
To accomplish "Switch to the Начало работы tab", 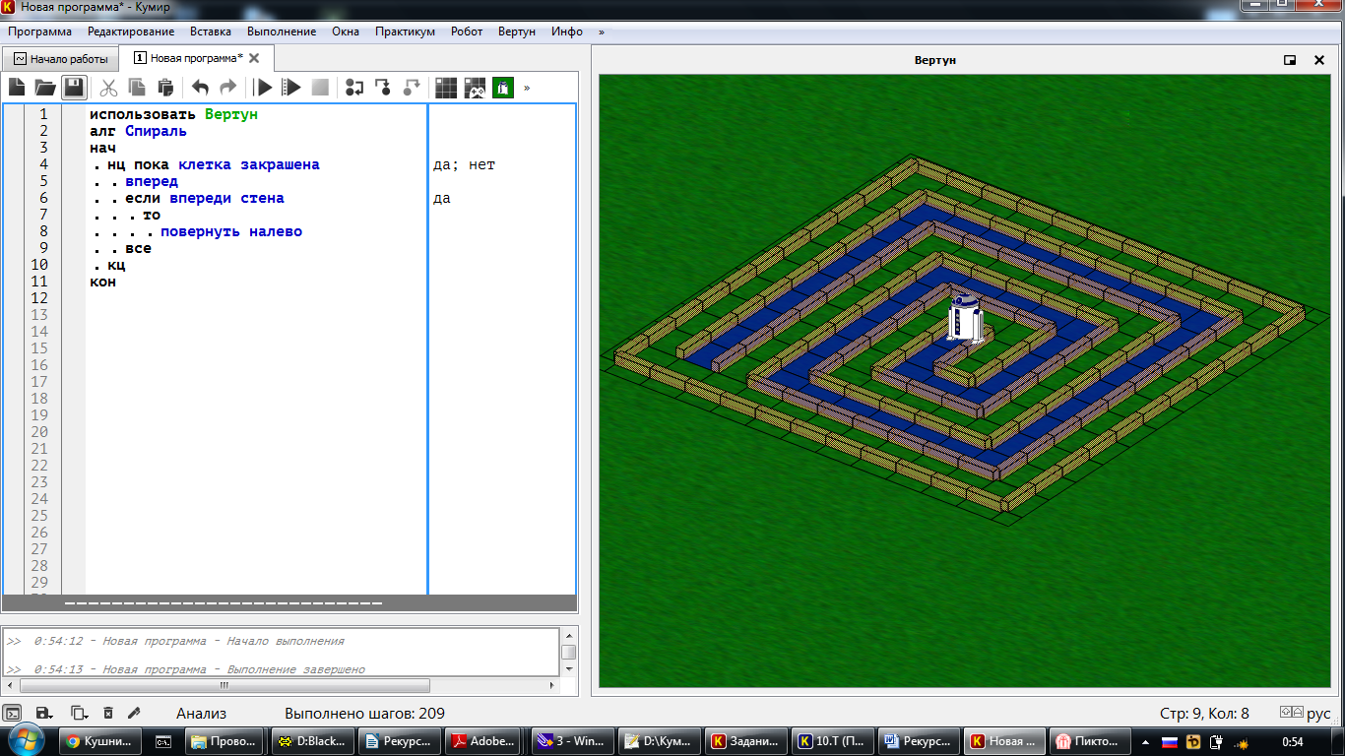I will pos(60,58).
